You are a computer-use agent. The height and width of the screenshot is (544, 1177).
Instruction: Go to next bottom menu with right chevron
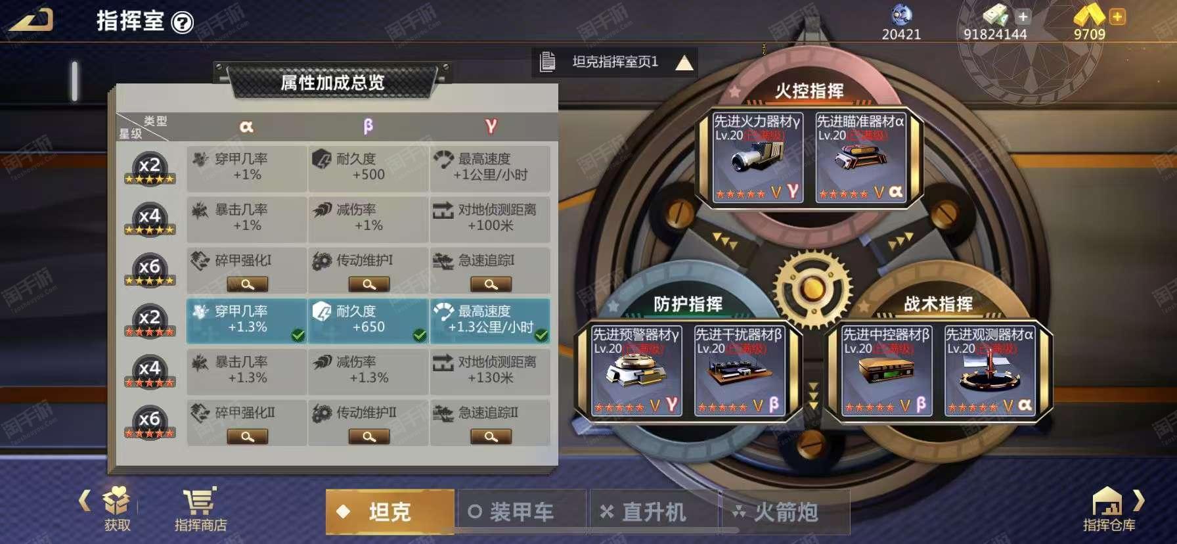tap(1139, 501)
